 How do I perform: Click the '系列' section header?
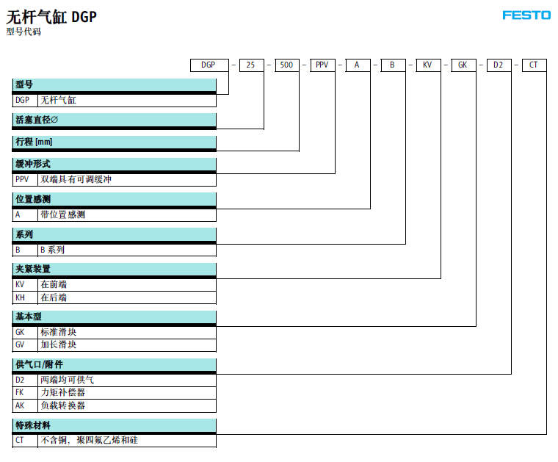pos(115,234)
